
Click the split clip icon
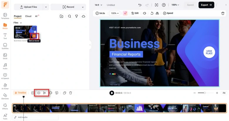tap(38, 93)
